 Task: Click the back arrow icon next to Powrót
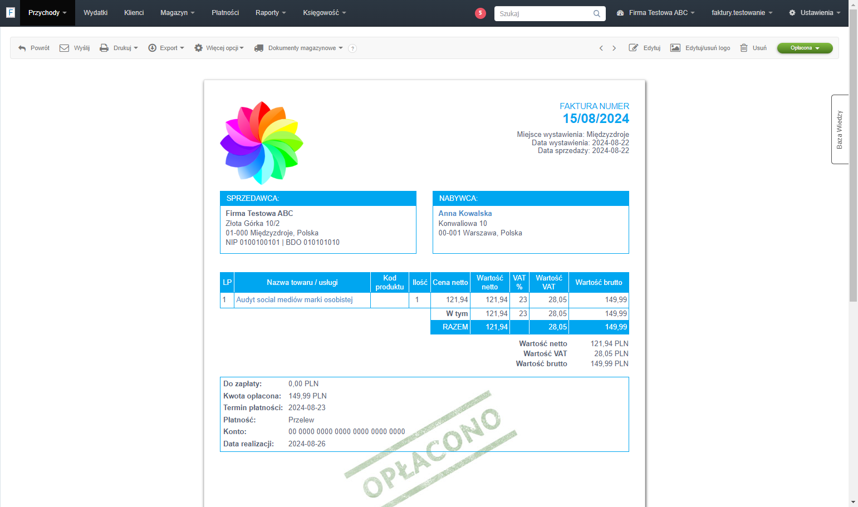(22, 48)
